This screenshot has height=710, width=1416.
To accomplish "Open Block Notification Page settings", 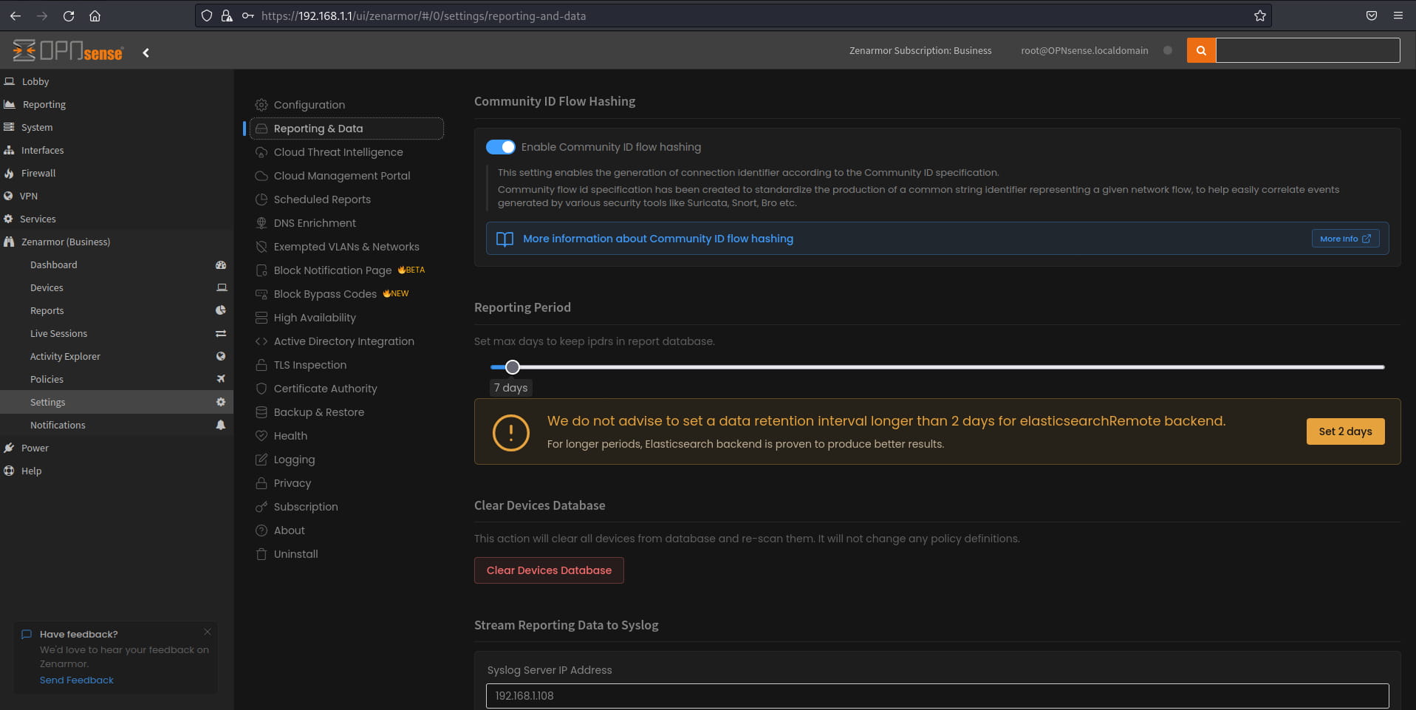I will [x=332, y=270].
